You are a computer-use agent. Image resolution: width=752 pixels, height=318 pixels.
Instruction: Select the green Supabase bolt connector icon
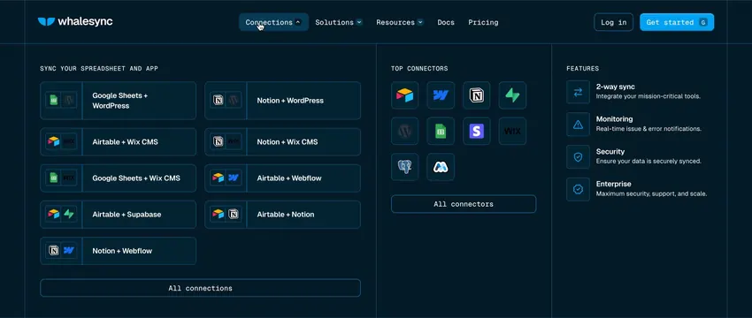[512, 95]
